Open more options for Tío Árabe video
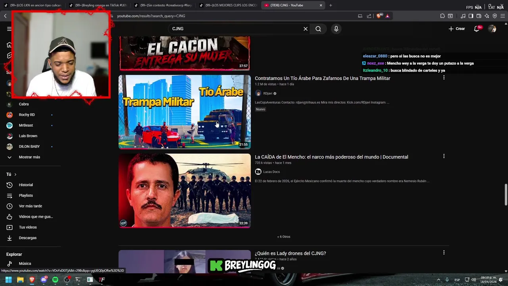The image size is (508, 286). (444, 77)
